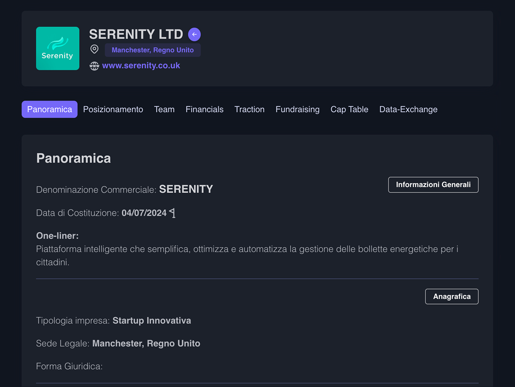Switch to the Posizionamento tab

pos(113,110)
